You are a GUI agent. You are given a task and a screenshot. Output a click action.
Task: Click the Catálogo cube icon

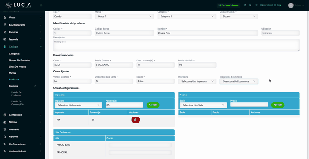pyautogui.click(x=5, y=47)
